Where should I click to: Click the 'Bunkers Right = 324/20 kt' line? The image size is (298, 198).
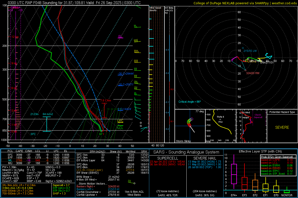(x=98, y=186)
